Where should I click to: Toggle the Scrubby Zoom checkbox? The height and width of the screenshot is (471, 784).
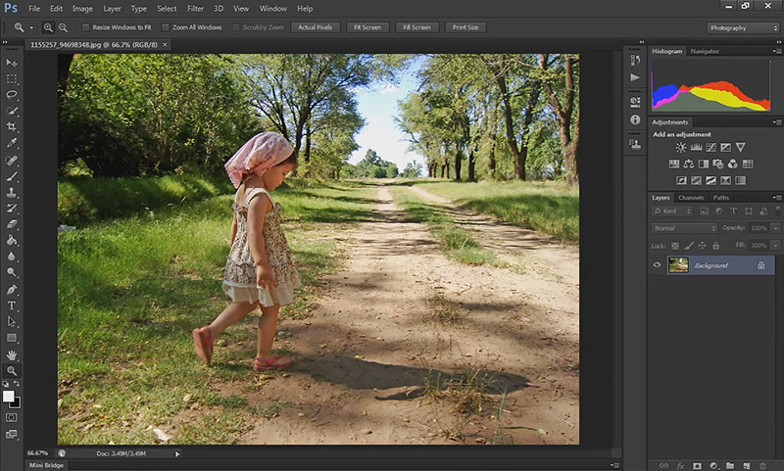coord(236,27)
